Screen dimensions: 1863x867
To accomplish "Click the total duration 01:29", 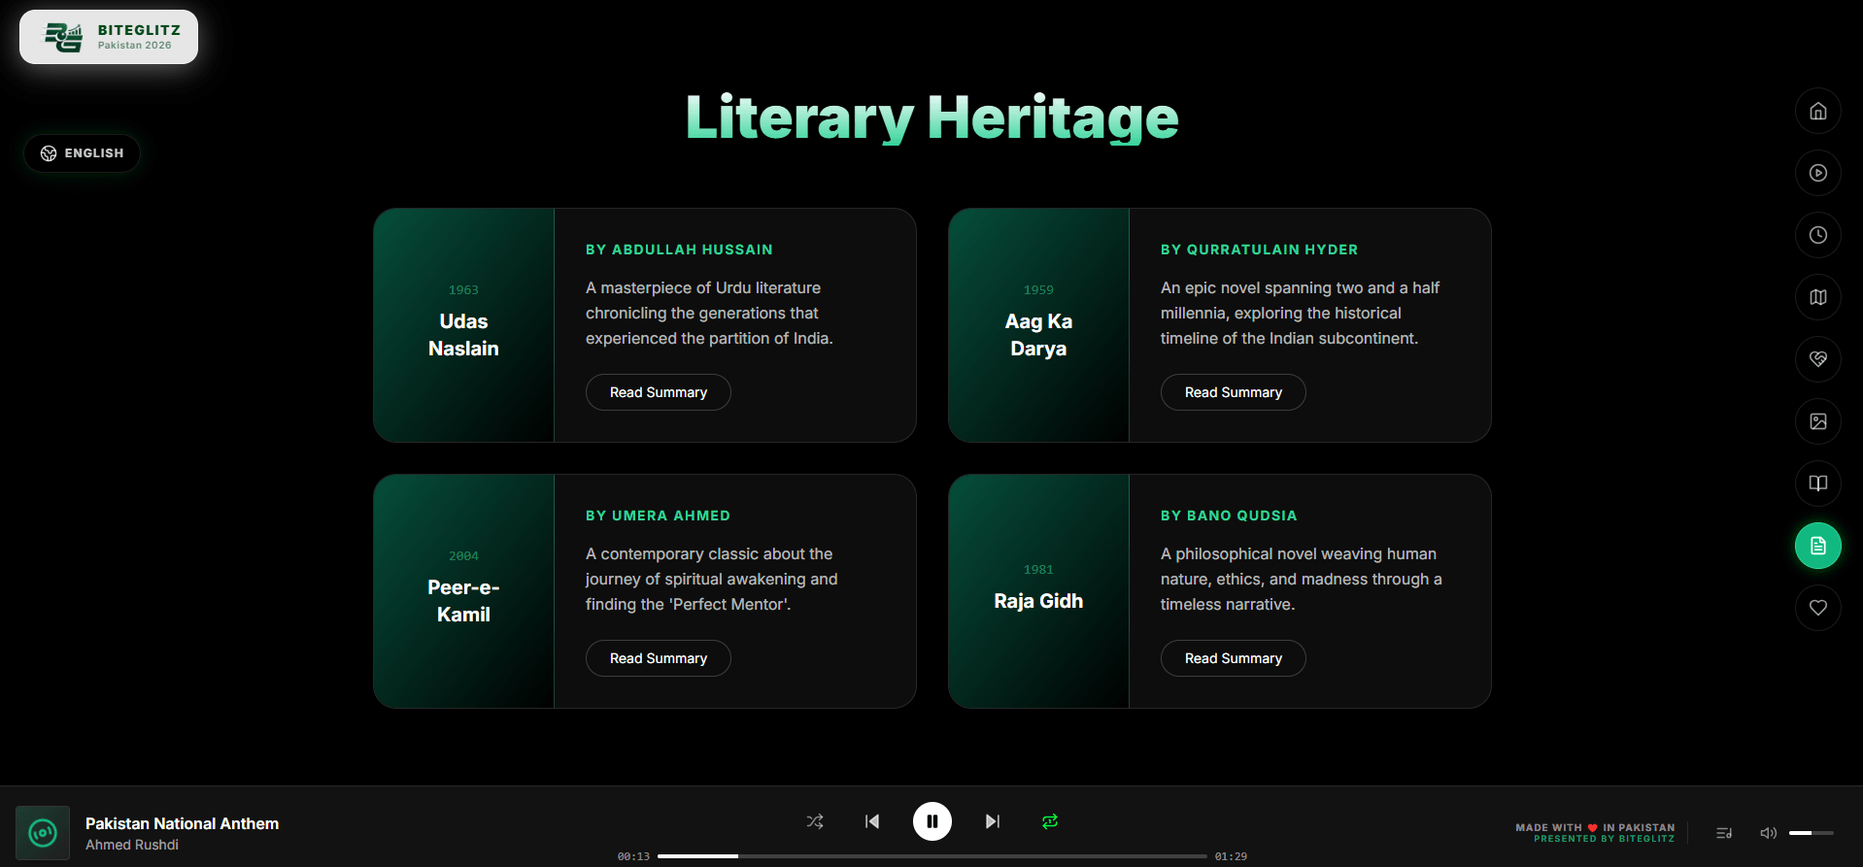I will [1231, 856].
